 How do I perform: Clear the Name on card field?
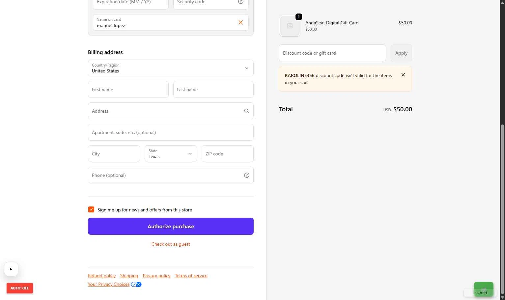[241, 22]
